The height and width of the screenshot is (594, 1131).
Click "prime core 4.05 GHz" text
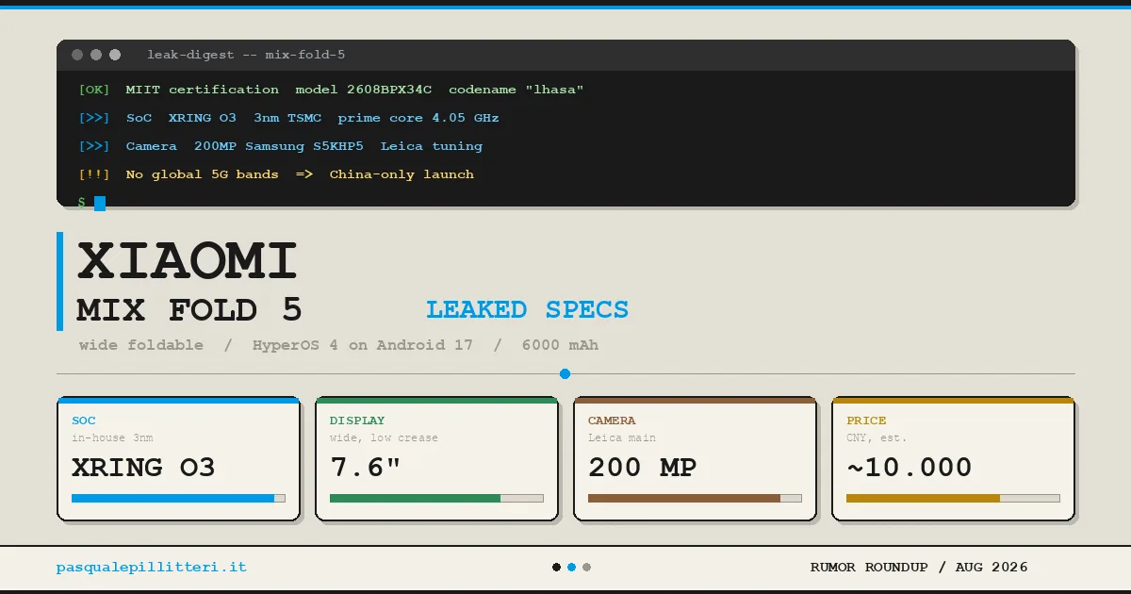(x=418, y=118)
